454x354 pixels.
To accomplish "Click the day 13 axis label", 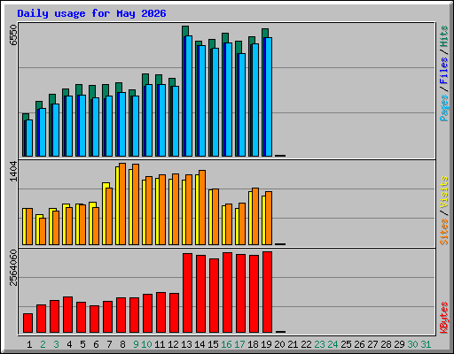I will [x=186, y=344].
